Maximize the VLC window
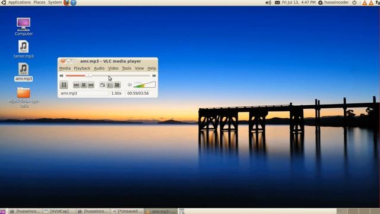The width and height of the screenshot is (380, 214). point(74,61)
